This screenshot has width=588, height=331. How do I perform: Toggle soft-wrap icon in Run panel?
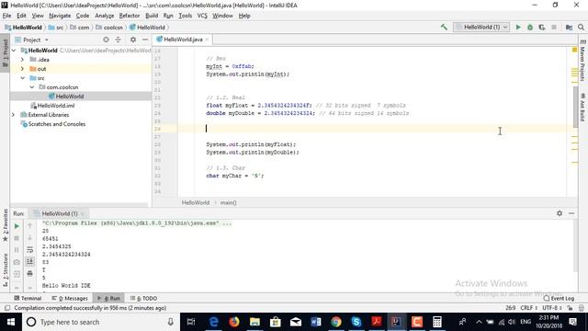pos(30,250)
